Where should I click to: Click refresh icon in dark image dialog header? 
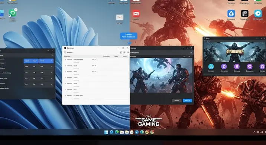tap(191, 53)
